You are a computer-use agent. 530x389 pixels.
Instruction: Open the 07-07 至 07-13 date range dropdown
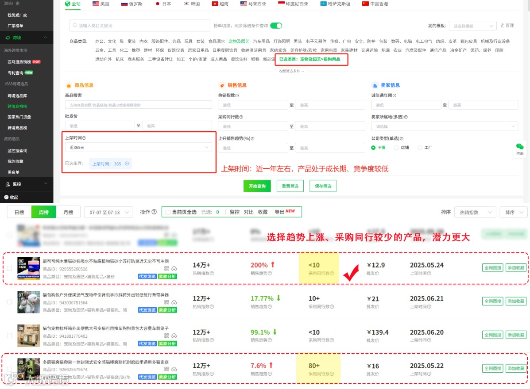point(108,212)
